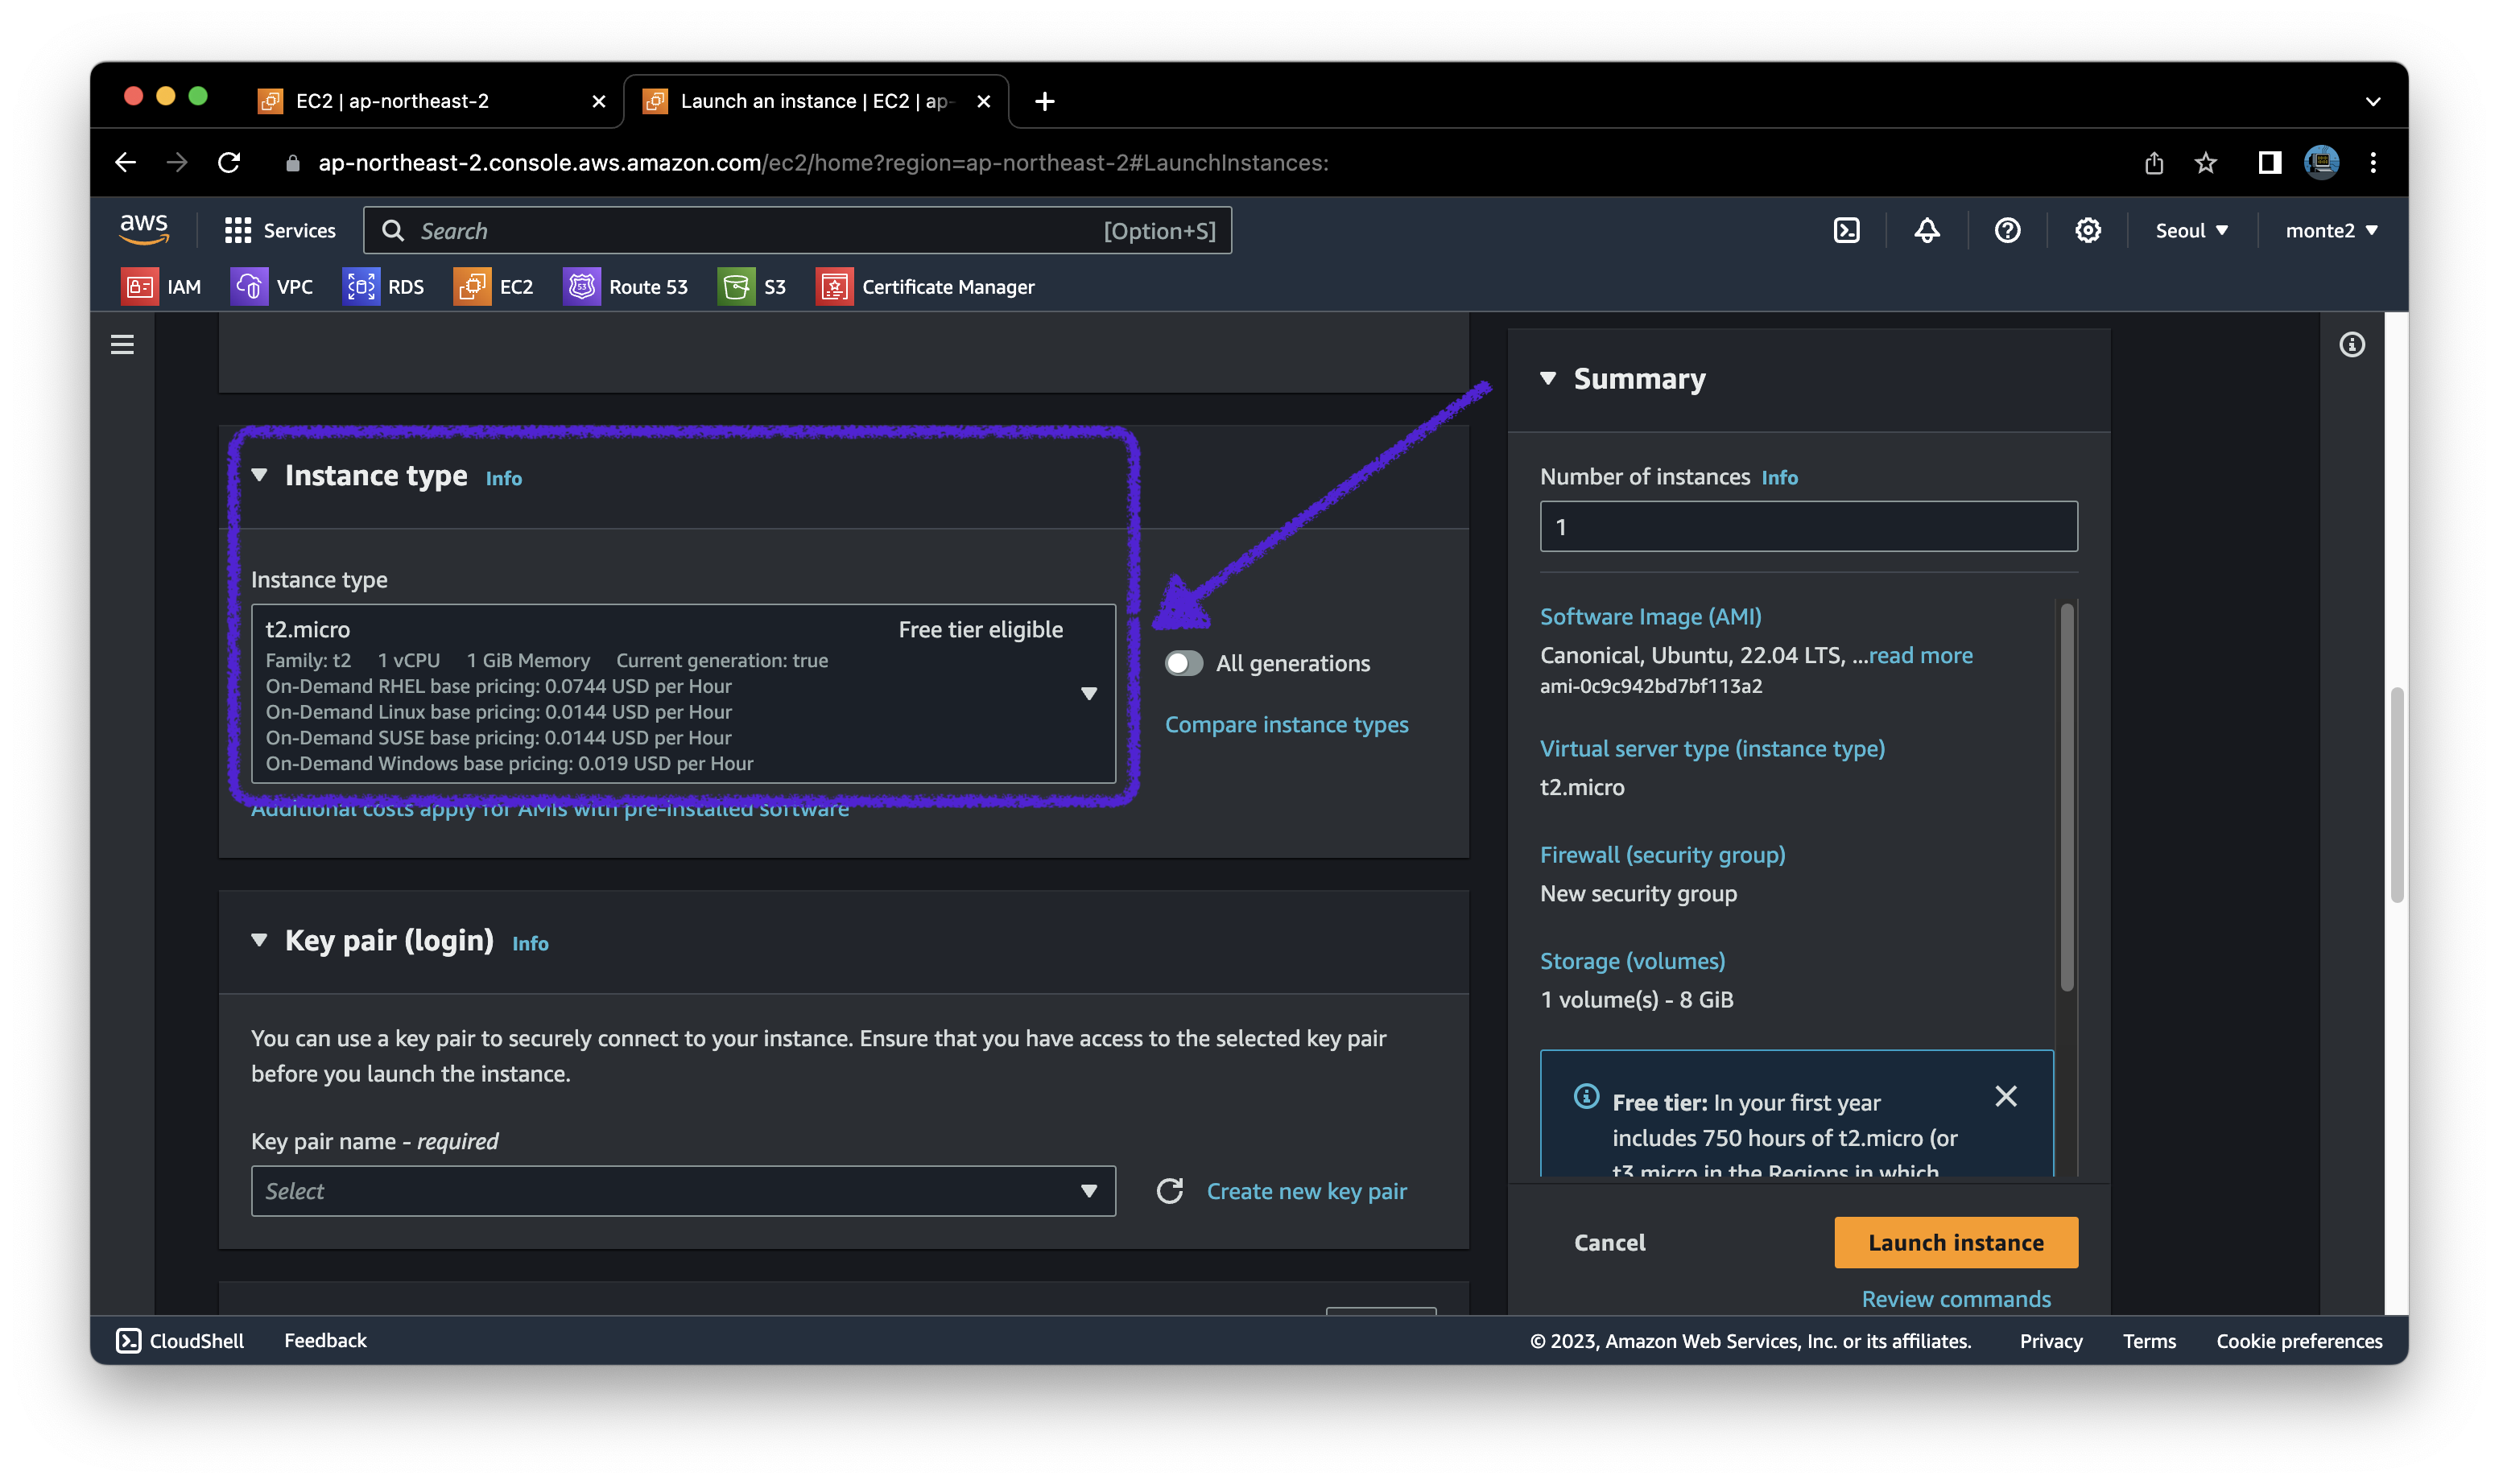Viewport: 2499px width, 1484px height.
Task: Open the console settings gear icon
Action: point(2087,231)
